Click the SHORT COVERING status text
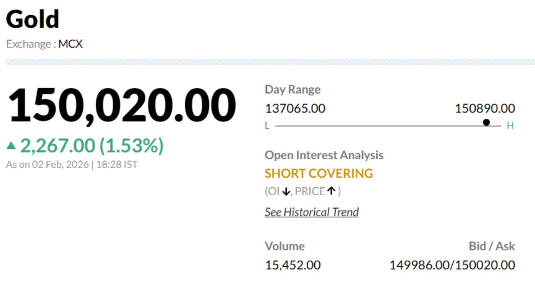 [x=319, y=173]
